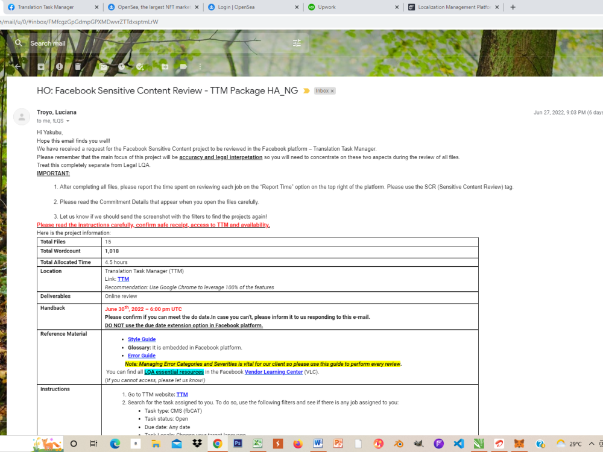The height and width of the screenshot is (452, 603).
Task: Report spam using the exclamation icon
Action: tap(59, 66)
